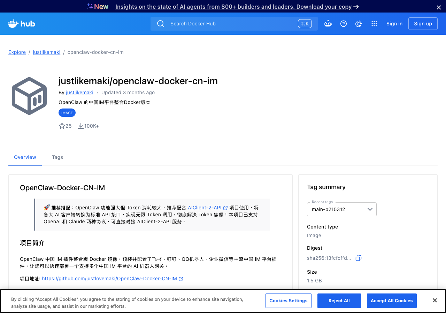
Task: Click the search magnifier icon
Action: (161, 24)
